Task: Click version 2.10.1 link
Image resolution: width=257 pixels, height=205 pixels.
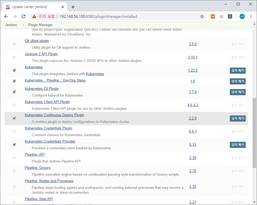Action: [193, 57]
